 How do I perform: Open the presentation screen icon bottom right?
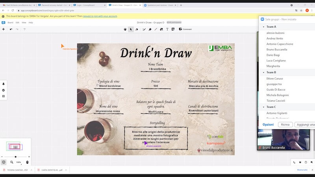(300, 162)
